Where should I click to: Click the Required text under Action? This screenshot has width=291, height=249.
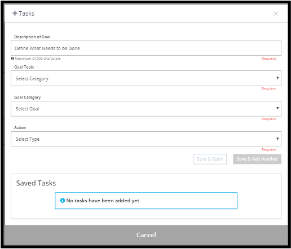(269, 150)
